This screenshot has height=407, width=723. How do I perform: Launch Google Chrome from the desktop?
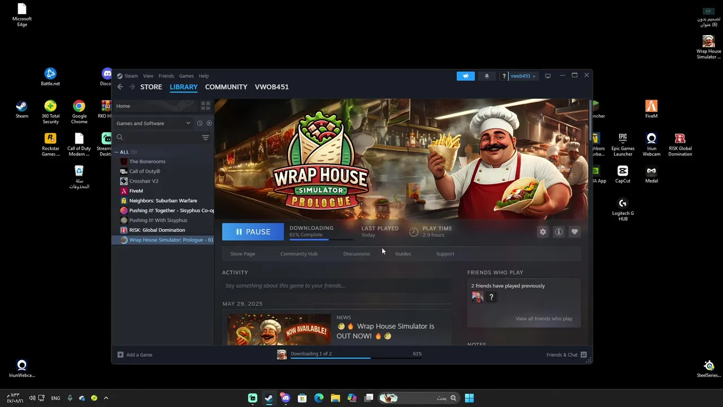pos(79,112)
